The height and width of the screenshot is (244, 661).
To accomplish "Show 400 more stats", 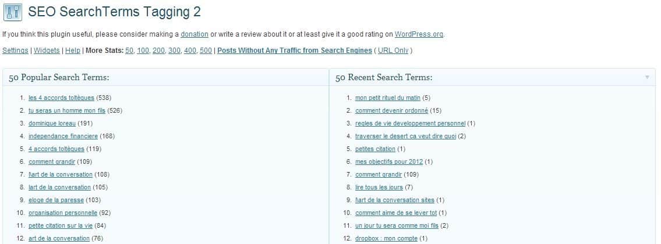I will (190, 51).
